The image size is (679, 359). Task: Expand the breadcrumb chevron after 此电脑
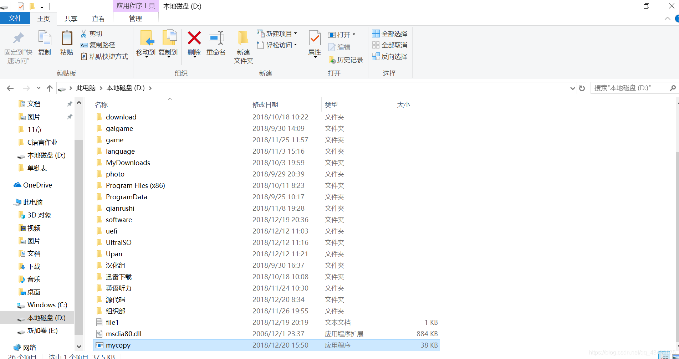click(x=101, y=88)
